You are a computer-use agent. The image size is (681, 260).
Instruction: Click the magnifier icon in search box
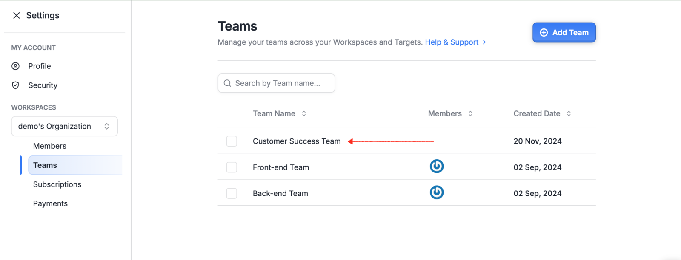click(x=227, y=83)
